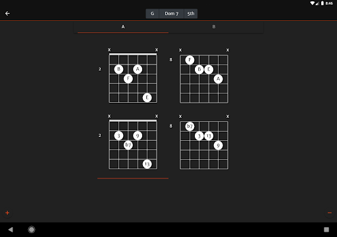This screenshot has height=237, width=337.
Task: Open the Dom 7 chord type selector
Action: click(171, 14)
